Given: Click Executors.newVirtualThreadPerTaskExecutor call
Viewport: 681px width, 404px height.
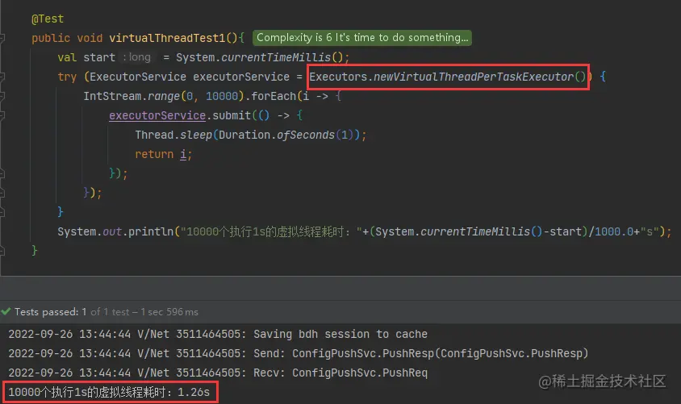Looking at the screenshot, I should (x=447, y=77).
